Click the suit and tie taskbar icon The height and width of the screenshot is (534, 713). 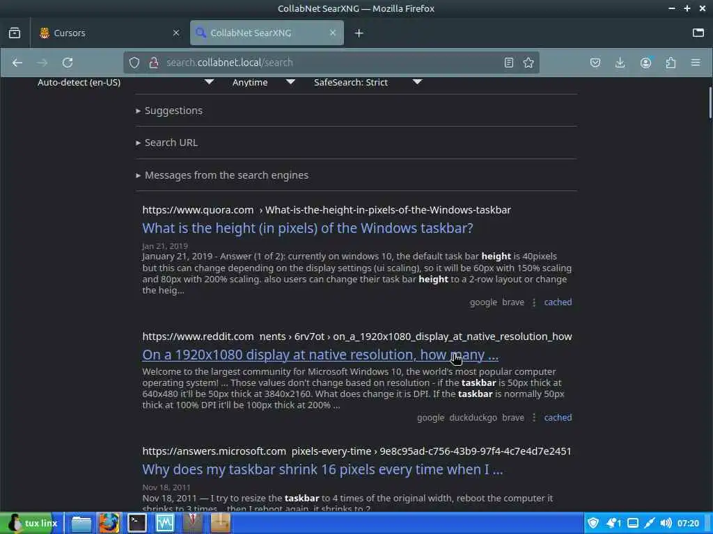(x=192, y=523)
